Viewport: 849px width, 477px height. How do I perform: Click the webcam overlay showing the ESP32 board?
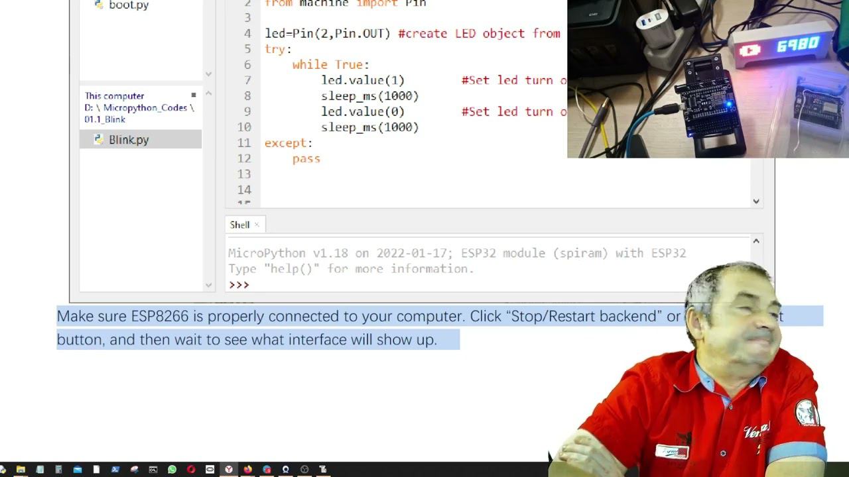(708, 79)
